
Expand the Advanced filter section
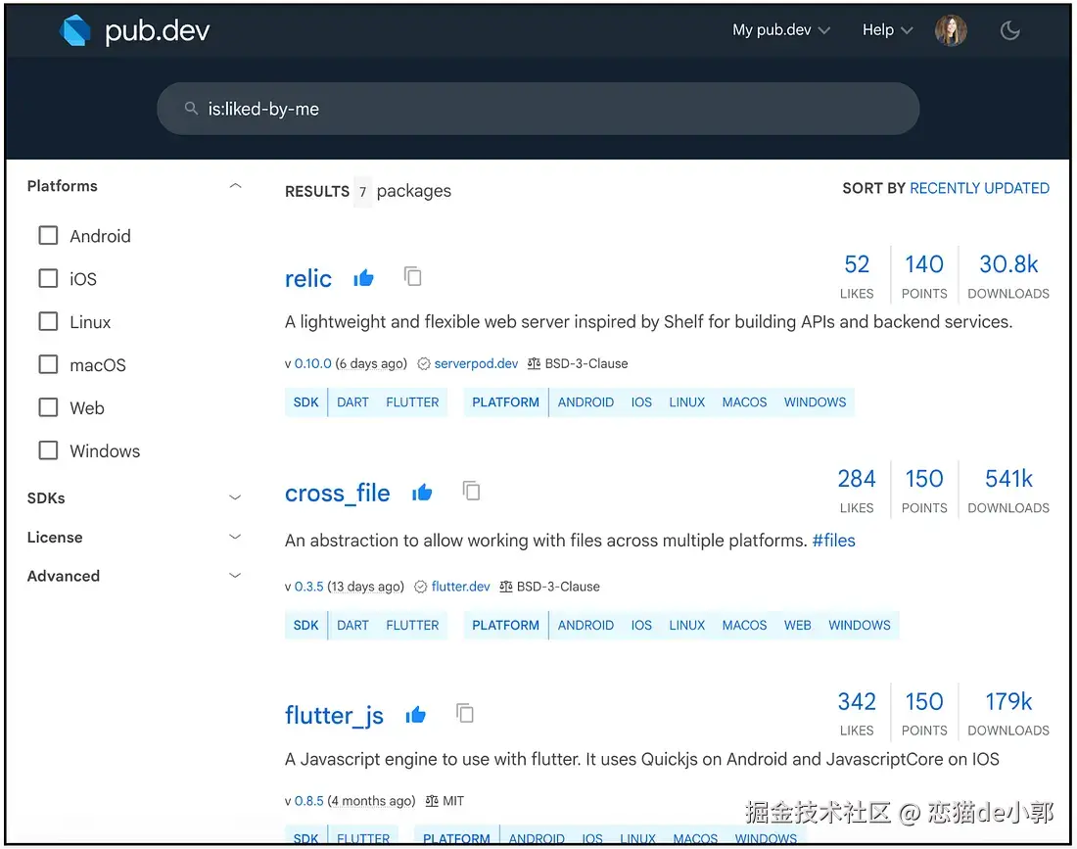pyautogui.click(x=235, y=576)
